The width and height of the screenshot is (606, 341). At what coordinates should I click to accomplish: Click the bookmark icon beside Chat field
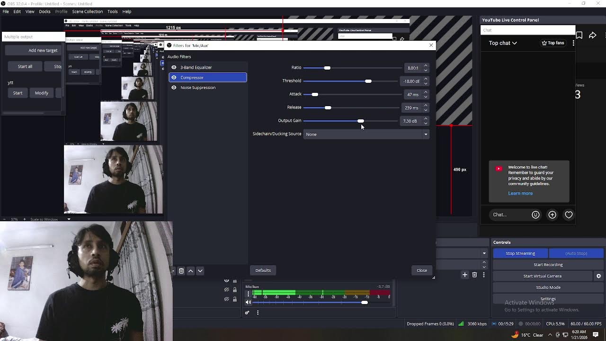tap(579, 36)
